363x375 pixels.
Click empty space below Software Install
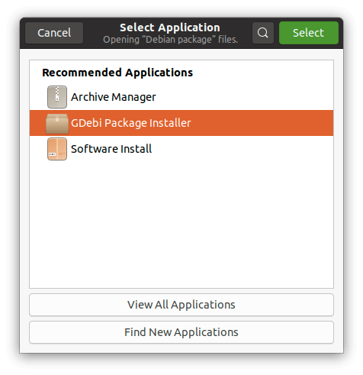coord(181,224)
